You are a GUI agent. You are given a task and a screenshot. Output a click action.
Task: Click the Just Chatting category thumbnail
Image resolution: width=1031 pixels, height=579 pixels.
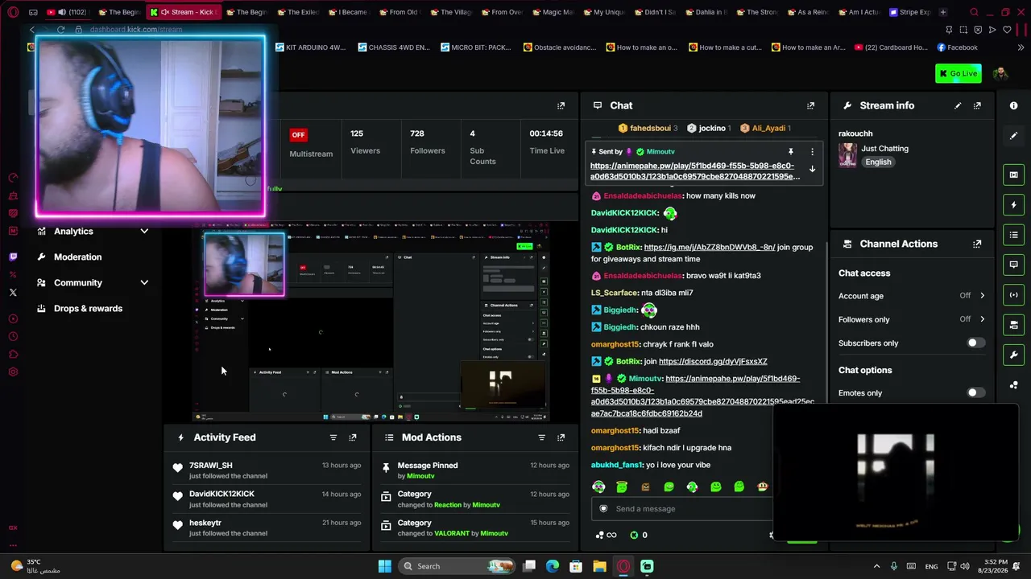(x=847, y=155)
